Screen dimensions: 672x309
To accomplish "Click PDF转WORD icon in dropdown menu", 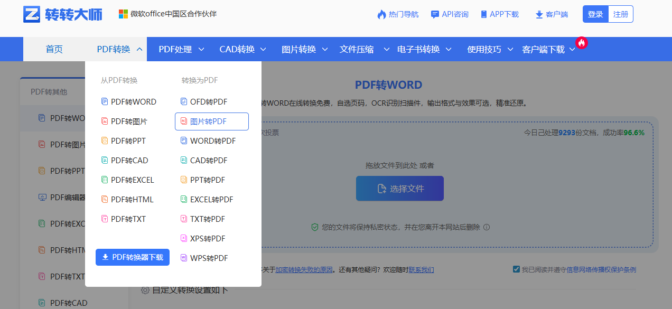I will point(105,102).
